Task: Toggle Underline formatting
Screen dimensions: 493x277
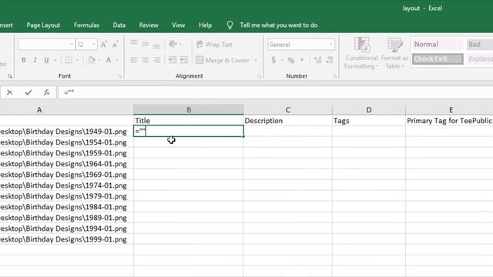Action: pyautogui.click(x=46, y=60)
